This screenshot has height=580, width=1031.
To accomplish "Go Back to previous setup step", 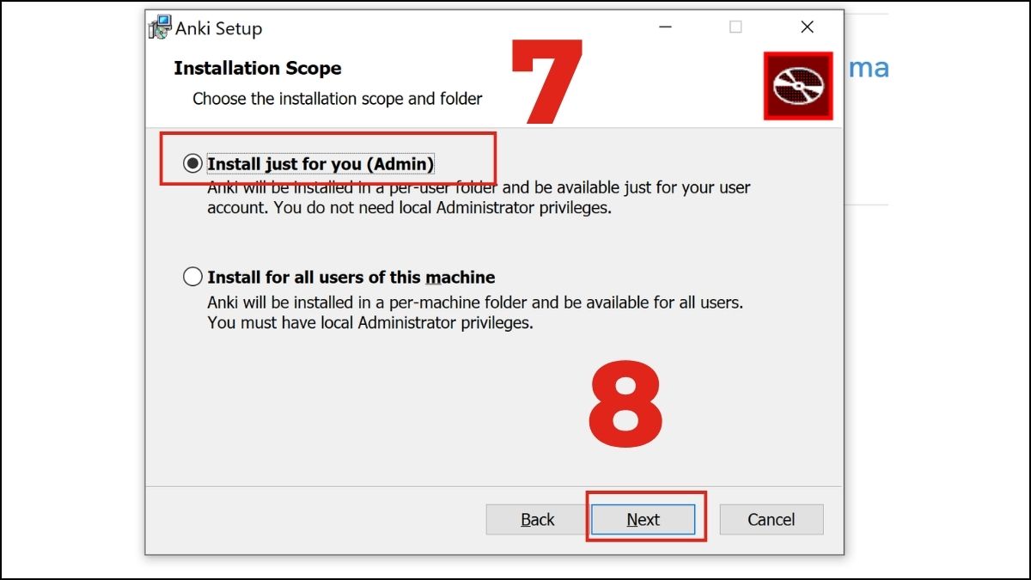I will [538, 519].
